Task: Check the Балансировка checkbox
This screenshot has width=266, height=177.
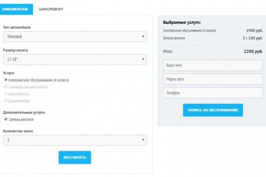Action: coord(6,101)
